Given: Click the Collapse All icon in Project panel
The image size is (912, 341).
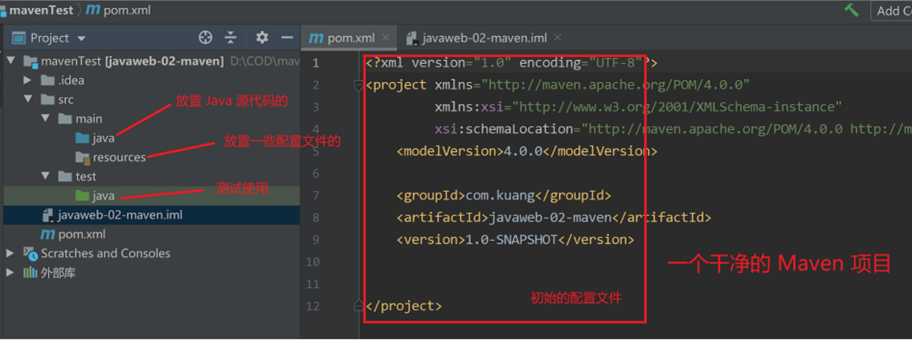Looking at the screenshot, I should click(230, 37).
